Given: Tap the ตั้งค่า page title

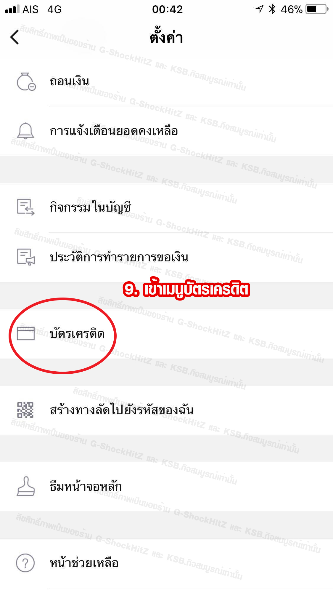Looking at the screenshot, I should coord(166,38).
